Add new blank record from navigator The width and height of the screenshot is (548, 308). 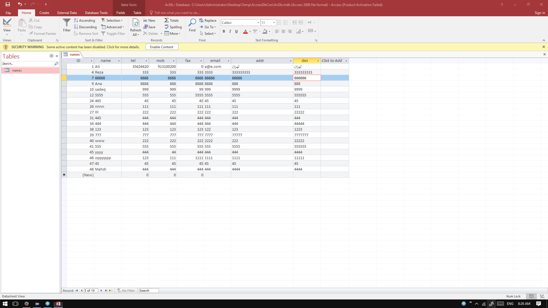point(111,291)
